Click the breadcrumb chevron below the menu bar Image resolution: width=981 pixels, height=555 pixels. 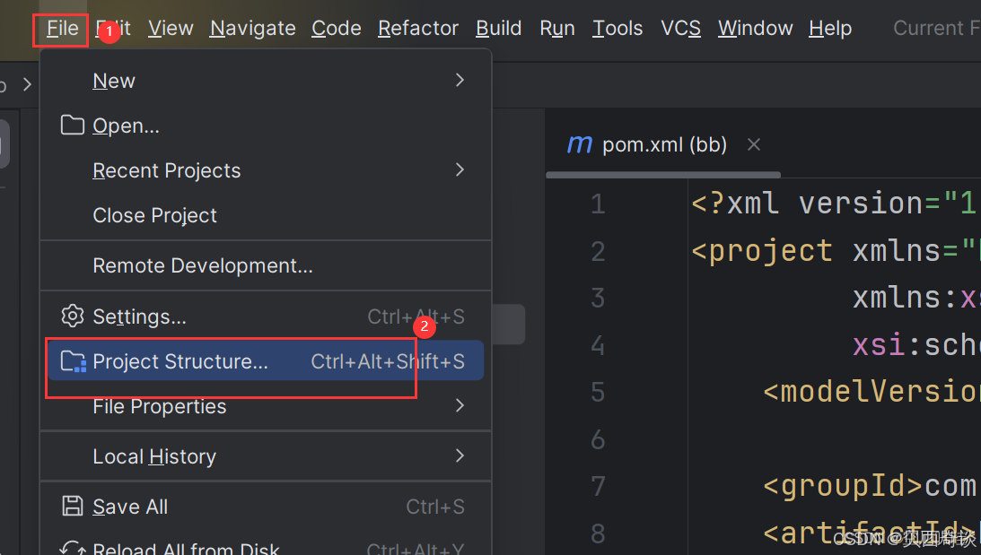(27, 84)
